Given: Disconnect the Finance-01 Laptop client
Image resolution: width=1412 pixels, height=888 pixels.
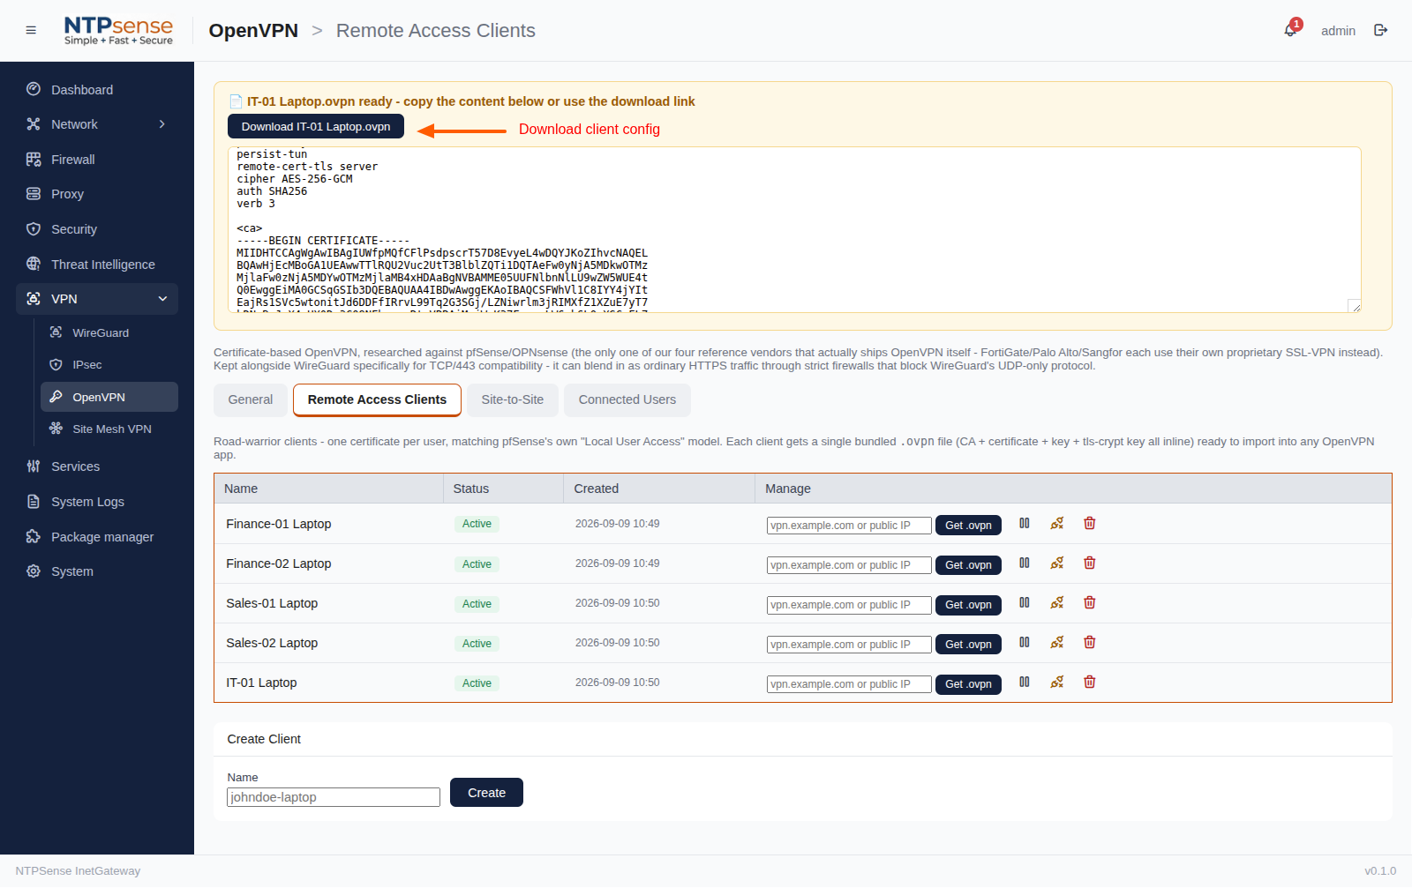Looking at the screenshot, I should (x=1057, y=523).
